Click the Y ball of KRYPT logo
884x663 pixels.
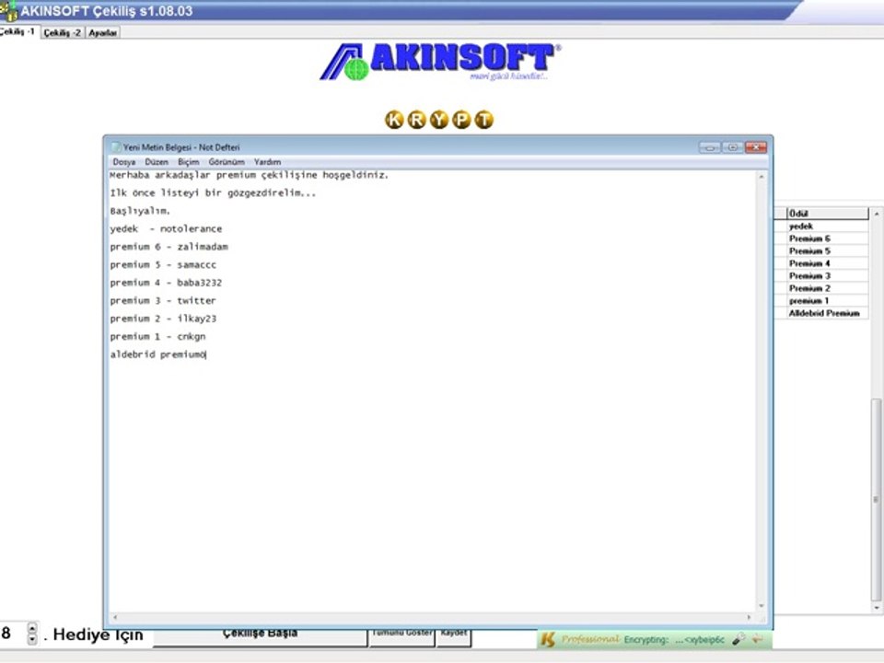439,120
